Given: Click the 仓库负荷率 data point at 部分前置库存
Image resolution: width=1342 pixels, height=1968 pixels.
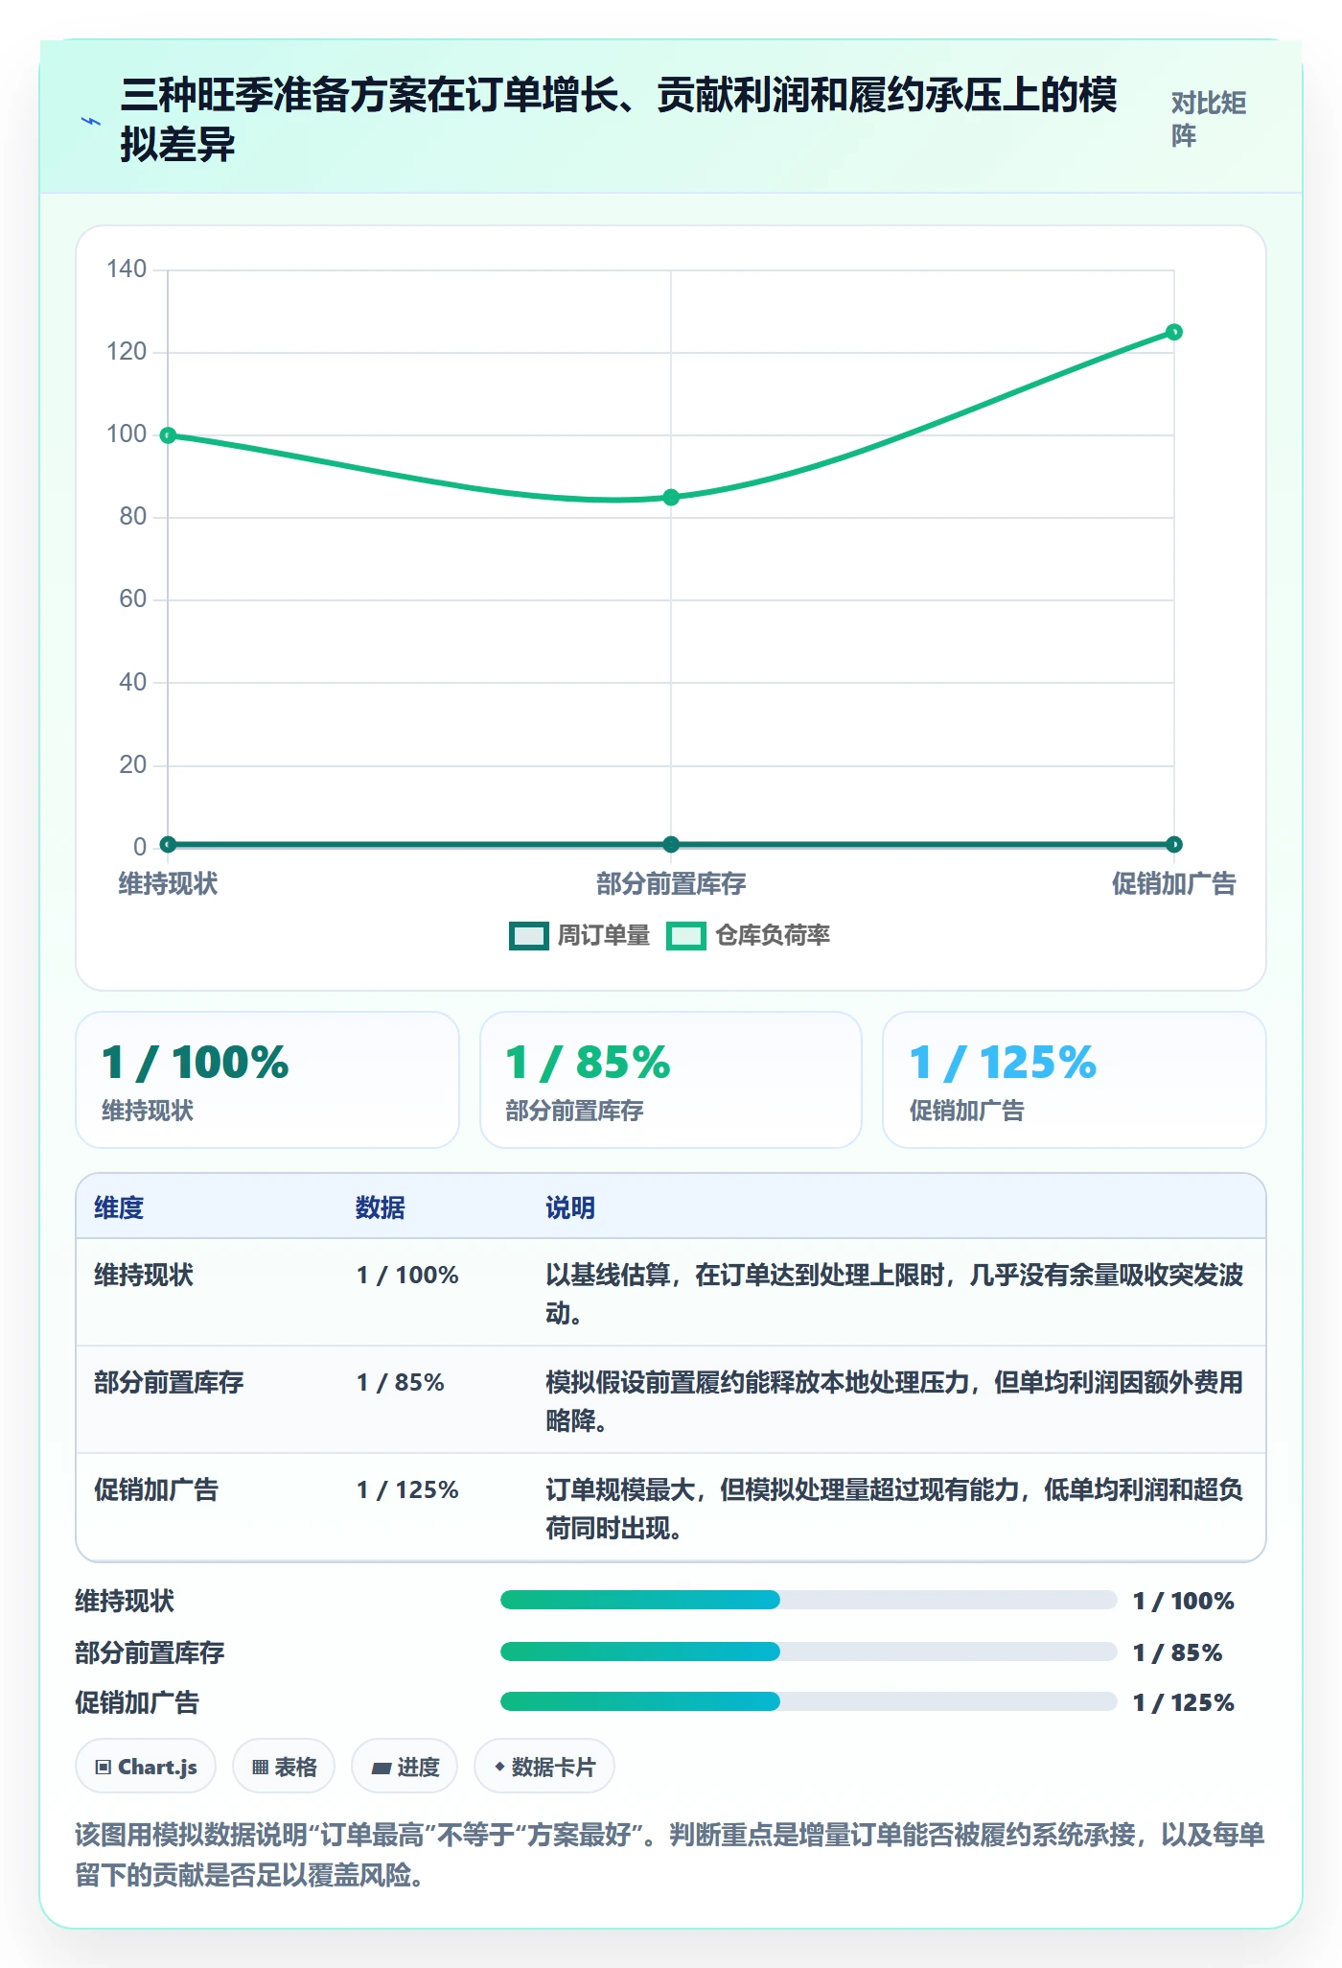Looking at the screenshot, I should (671, 497).
